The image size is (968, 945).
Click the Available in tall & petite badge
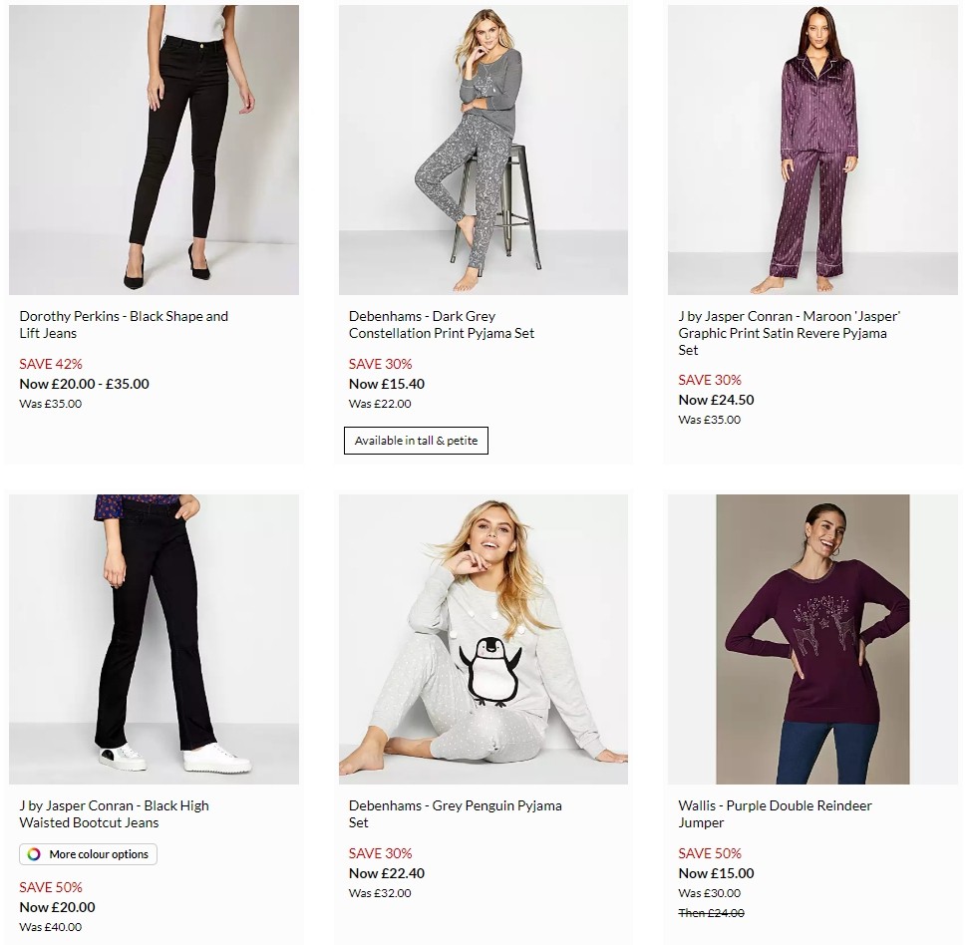click(416, 440)
